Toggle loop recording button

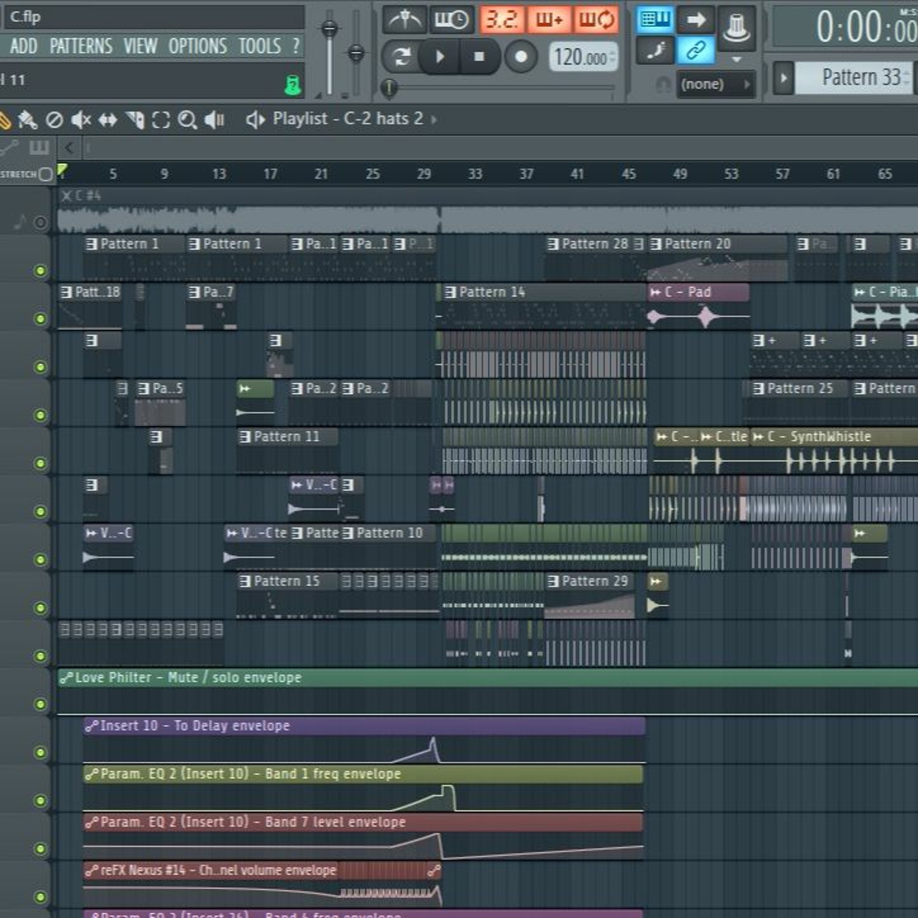596,20
